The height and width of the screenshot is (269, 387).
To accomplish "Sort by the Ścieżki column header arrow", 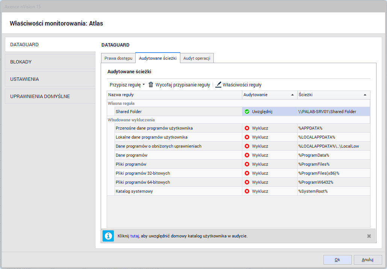I will click(x=365, y=95).
